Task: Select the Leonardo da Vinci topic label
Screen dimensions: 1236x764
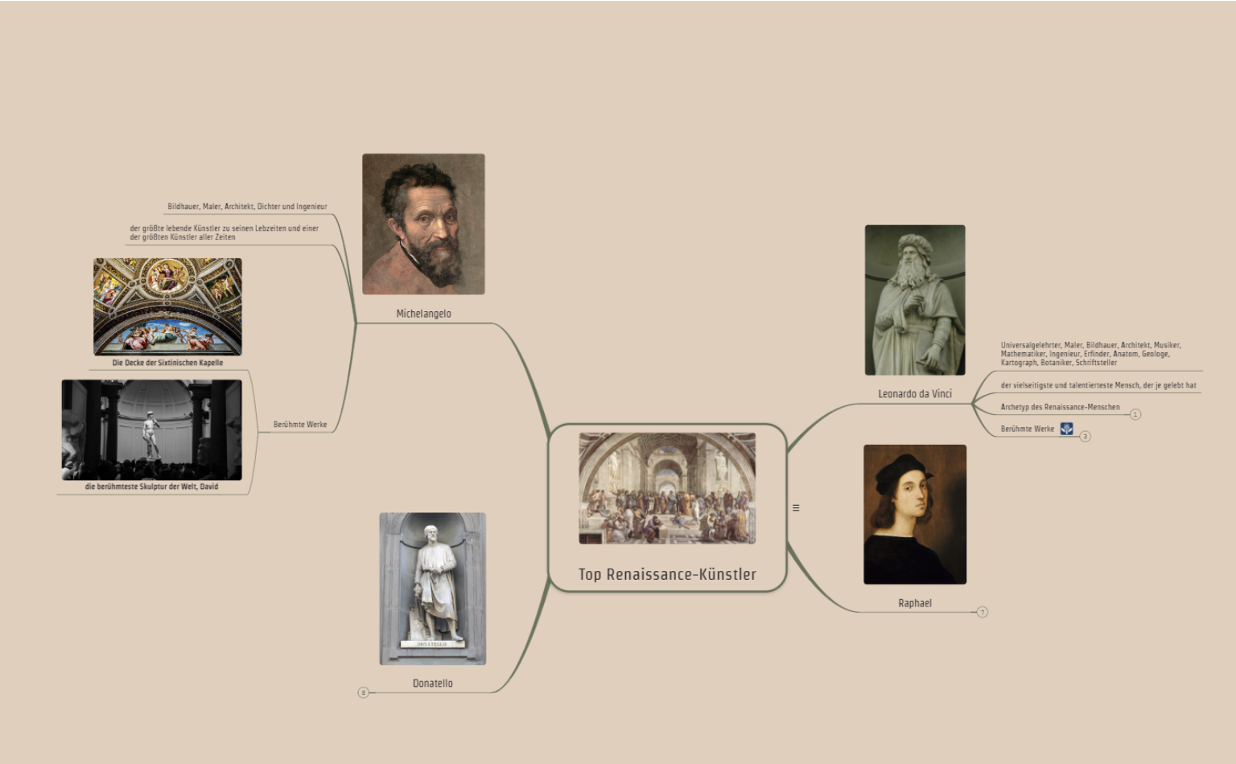Action: [915, 394]
